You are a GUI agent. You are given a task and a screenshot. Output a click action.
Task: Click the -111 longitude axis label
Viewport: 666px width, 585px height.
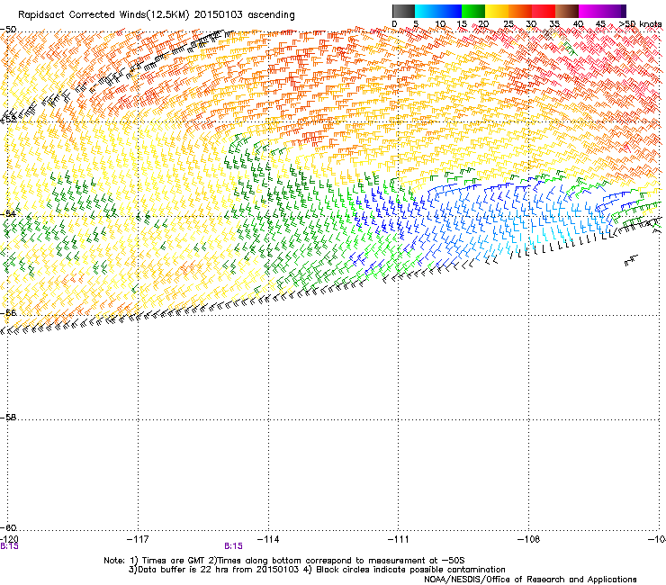tap(399, 539)
